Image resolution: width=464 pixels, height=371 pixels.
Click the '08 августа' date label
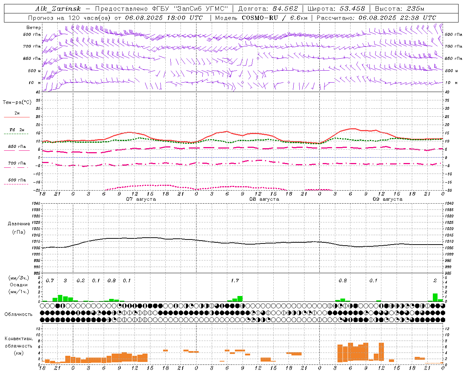(x=264, y=199)
